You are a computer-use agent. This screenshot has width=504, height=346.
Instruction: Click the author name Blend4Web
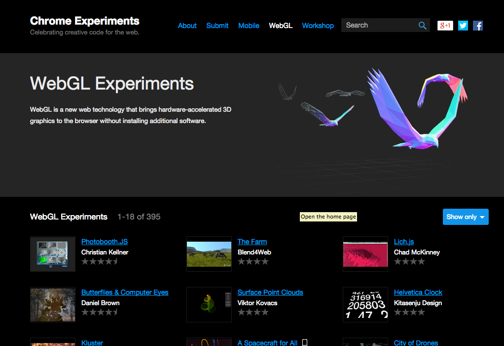[x=254, y=252]
